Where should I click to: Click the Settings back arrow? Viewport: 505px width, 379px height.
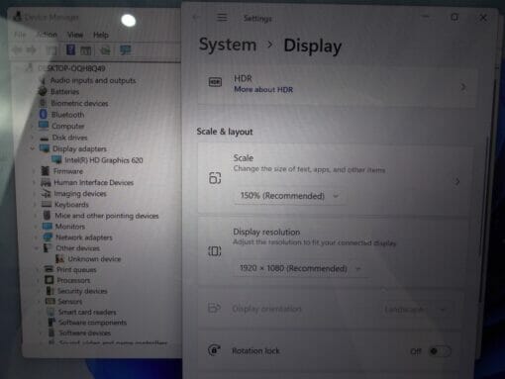(x=196, y=18)
